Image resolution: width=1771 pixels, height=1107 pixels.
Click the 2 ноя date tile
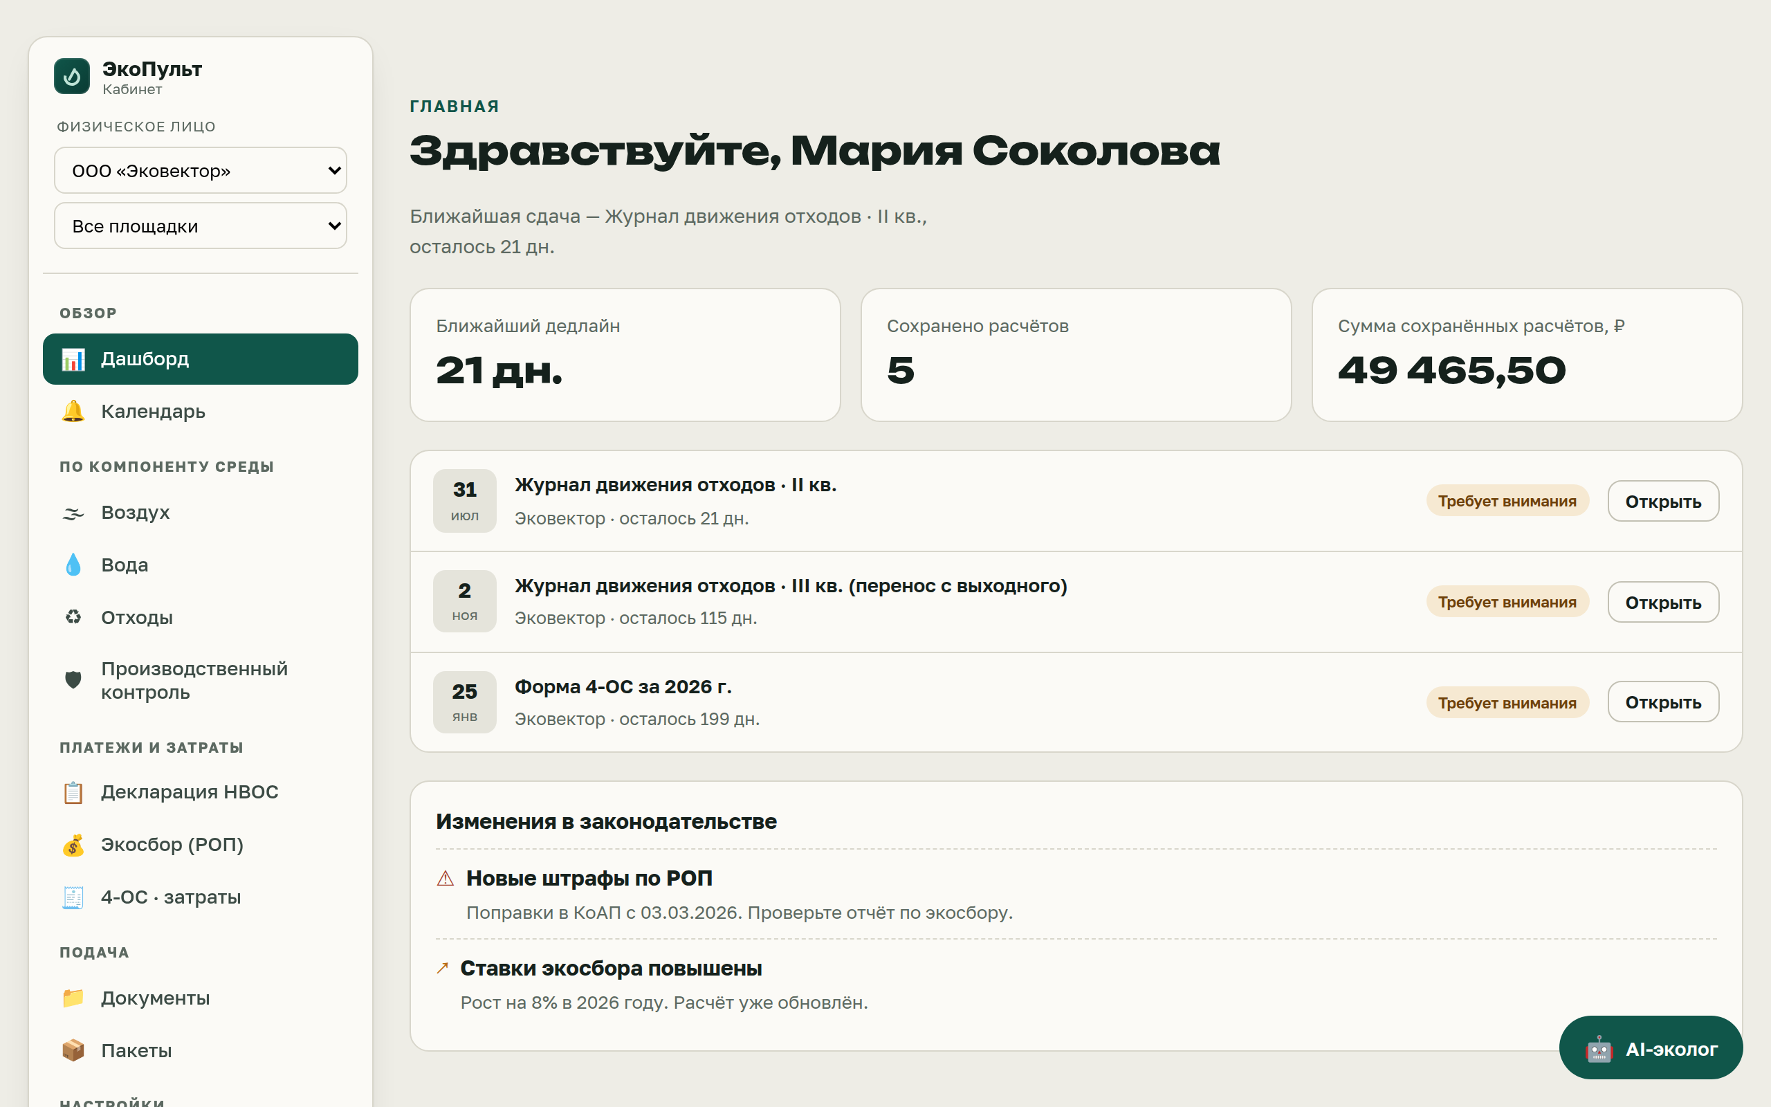465,602
